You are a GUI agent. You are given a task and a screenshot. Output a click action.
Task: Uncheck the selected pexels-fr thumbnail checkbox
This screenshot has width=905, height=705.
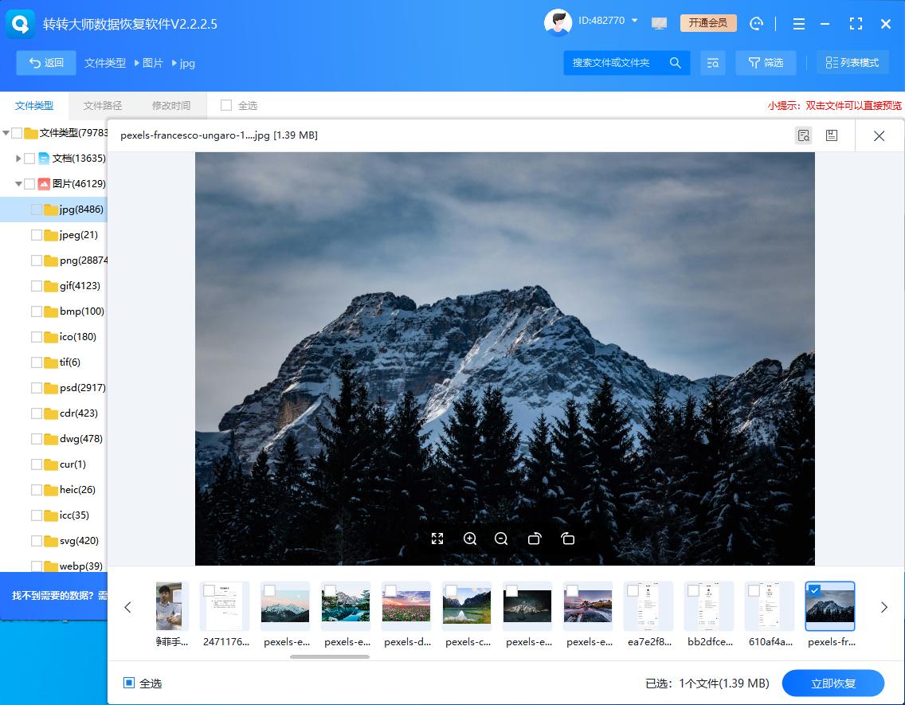(x=813, y=589)
